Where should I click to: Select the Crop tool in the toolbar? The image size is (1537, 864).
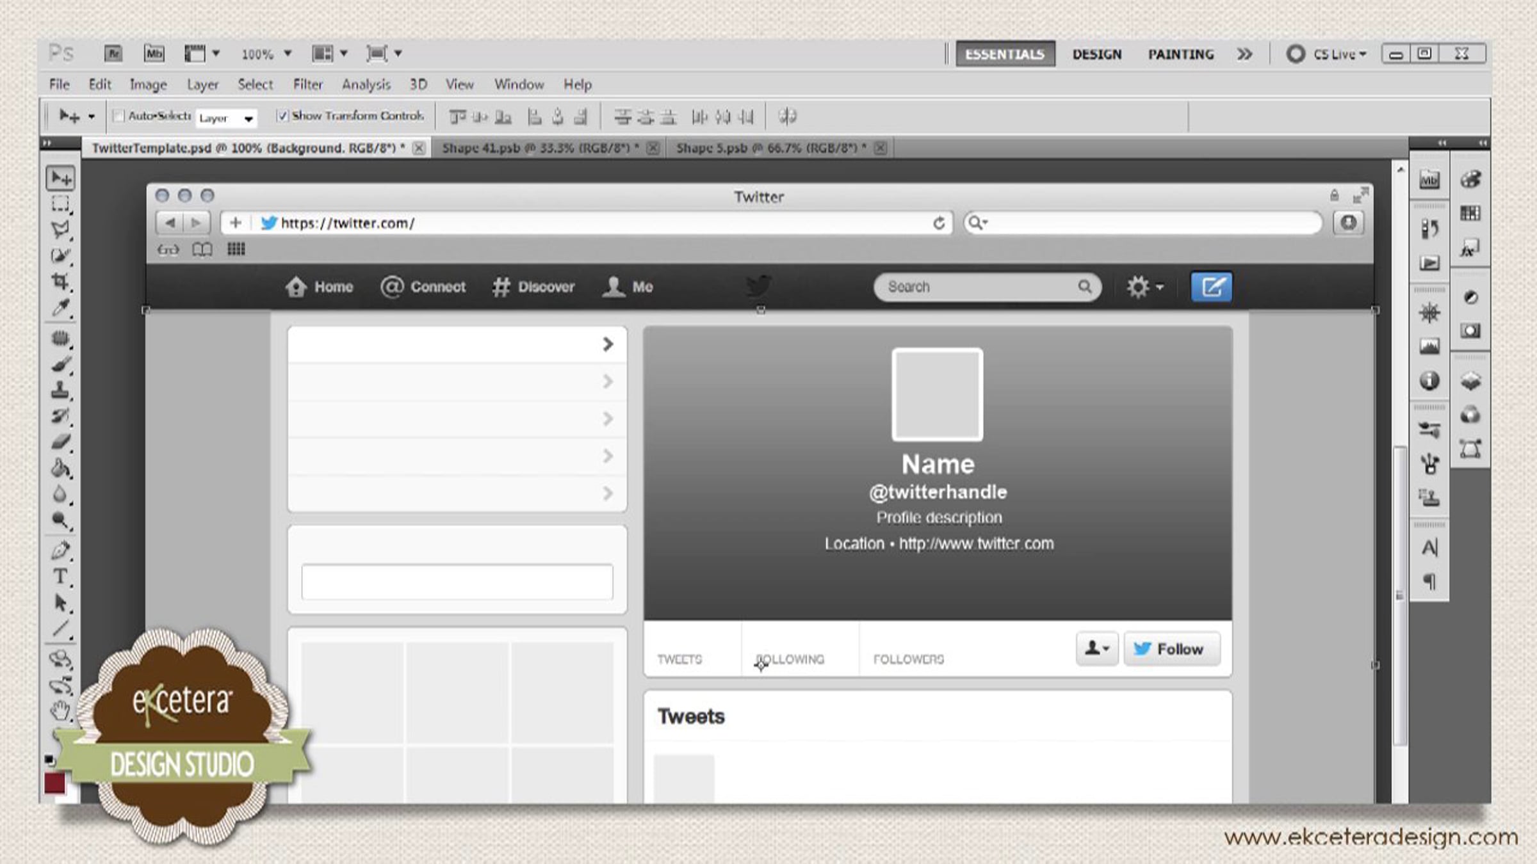click(x=60, y=282)
